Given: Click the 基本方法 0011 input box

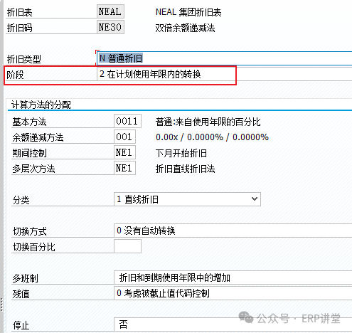Looking at the screenshot, I should pos(127,121).
